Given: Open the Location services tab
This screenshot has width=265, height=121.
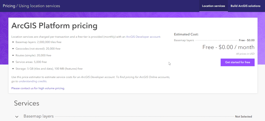Looking at the screenshot, I should tap(213, 6).
